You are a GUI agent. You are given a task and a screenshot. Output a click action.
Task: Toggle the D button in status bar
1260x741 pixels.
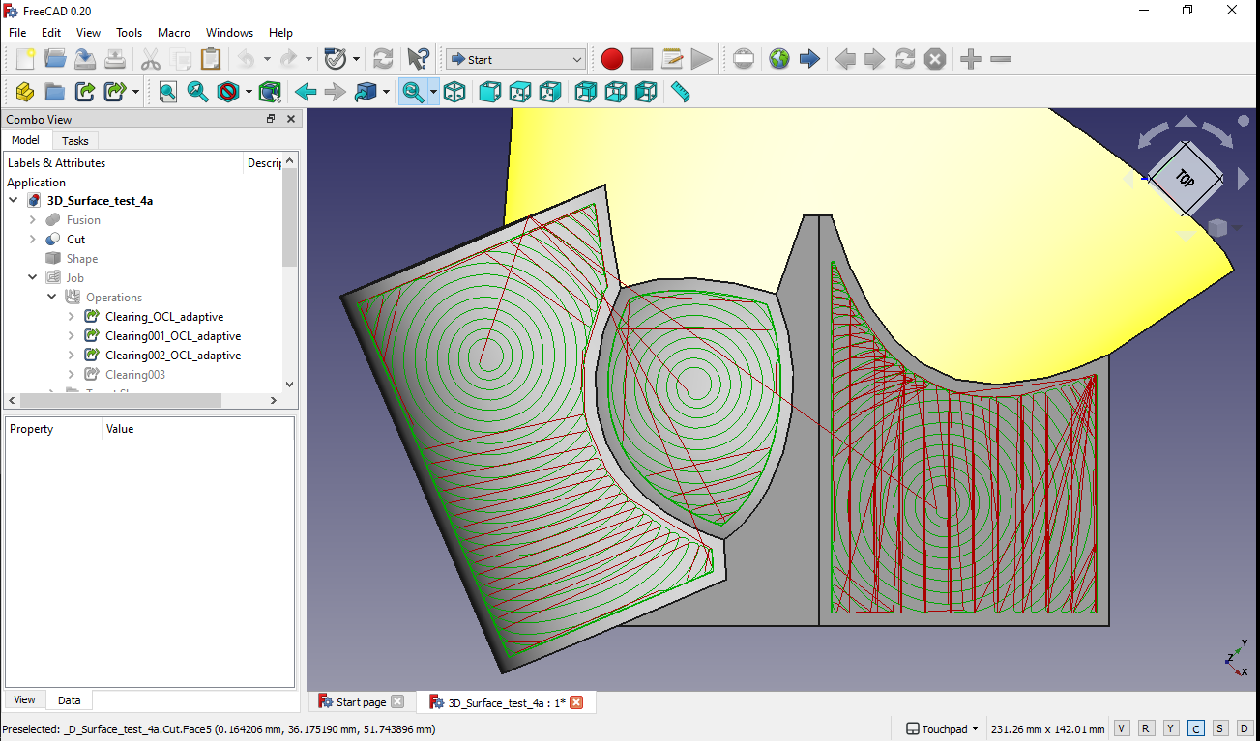pos(1245,728)
